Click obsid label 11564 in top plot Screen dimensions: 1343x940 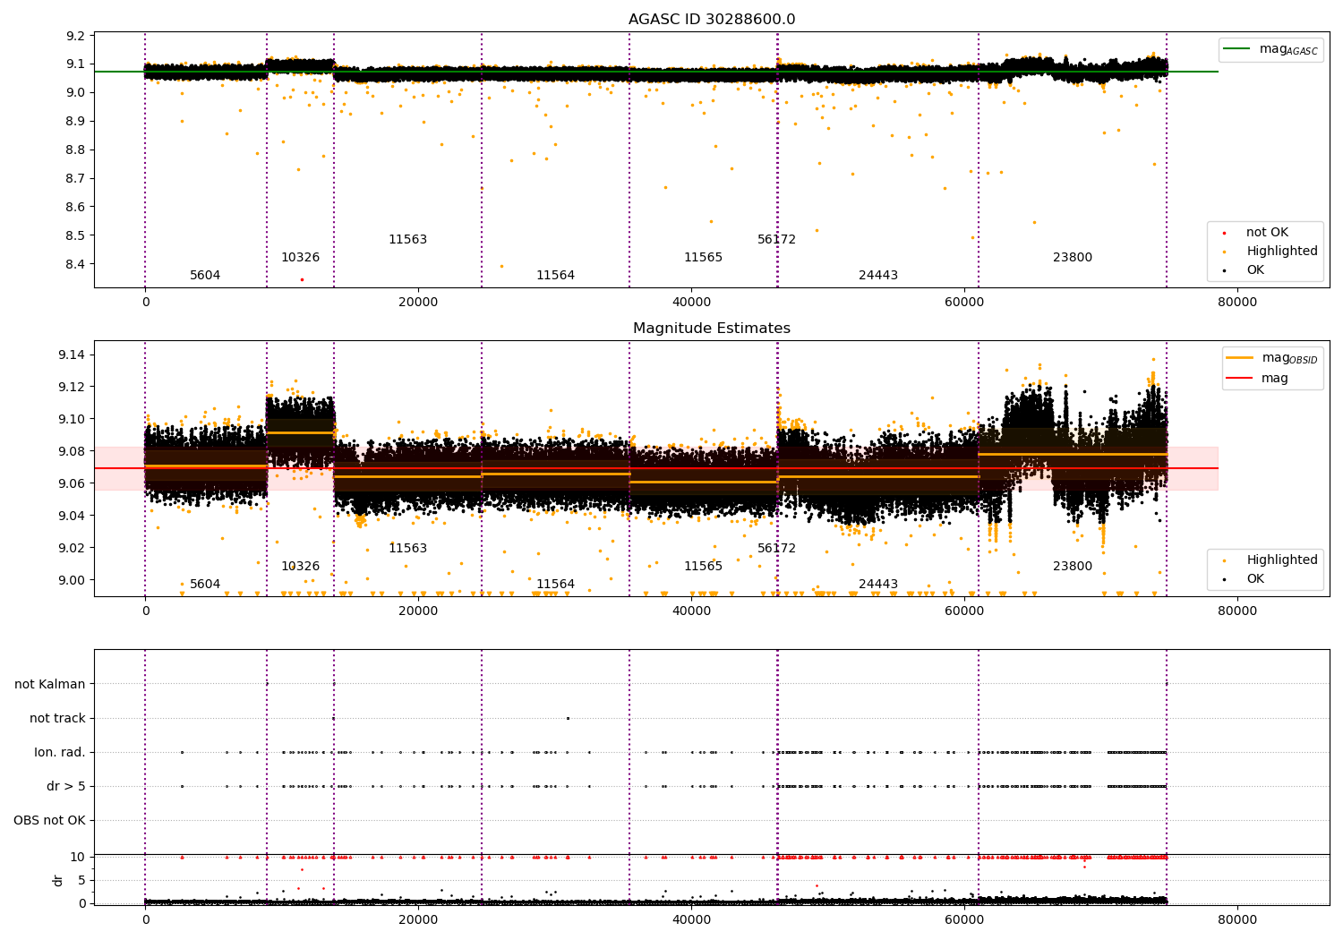point(555,276)
